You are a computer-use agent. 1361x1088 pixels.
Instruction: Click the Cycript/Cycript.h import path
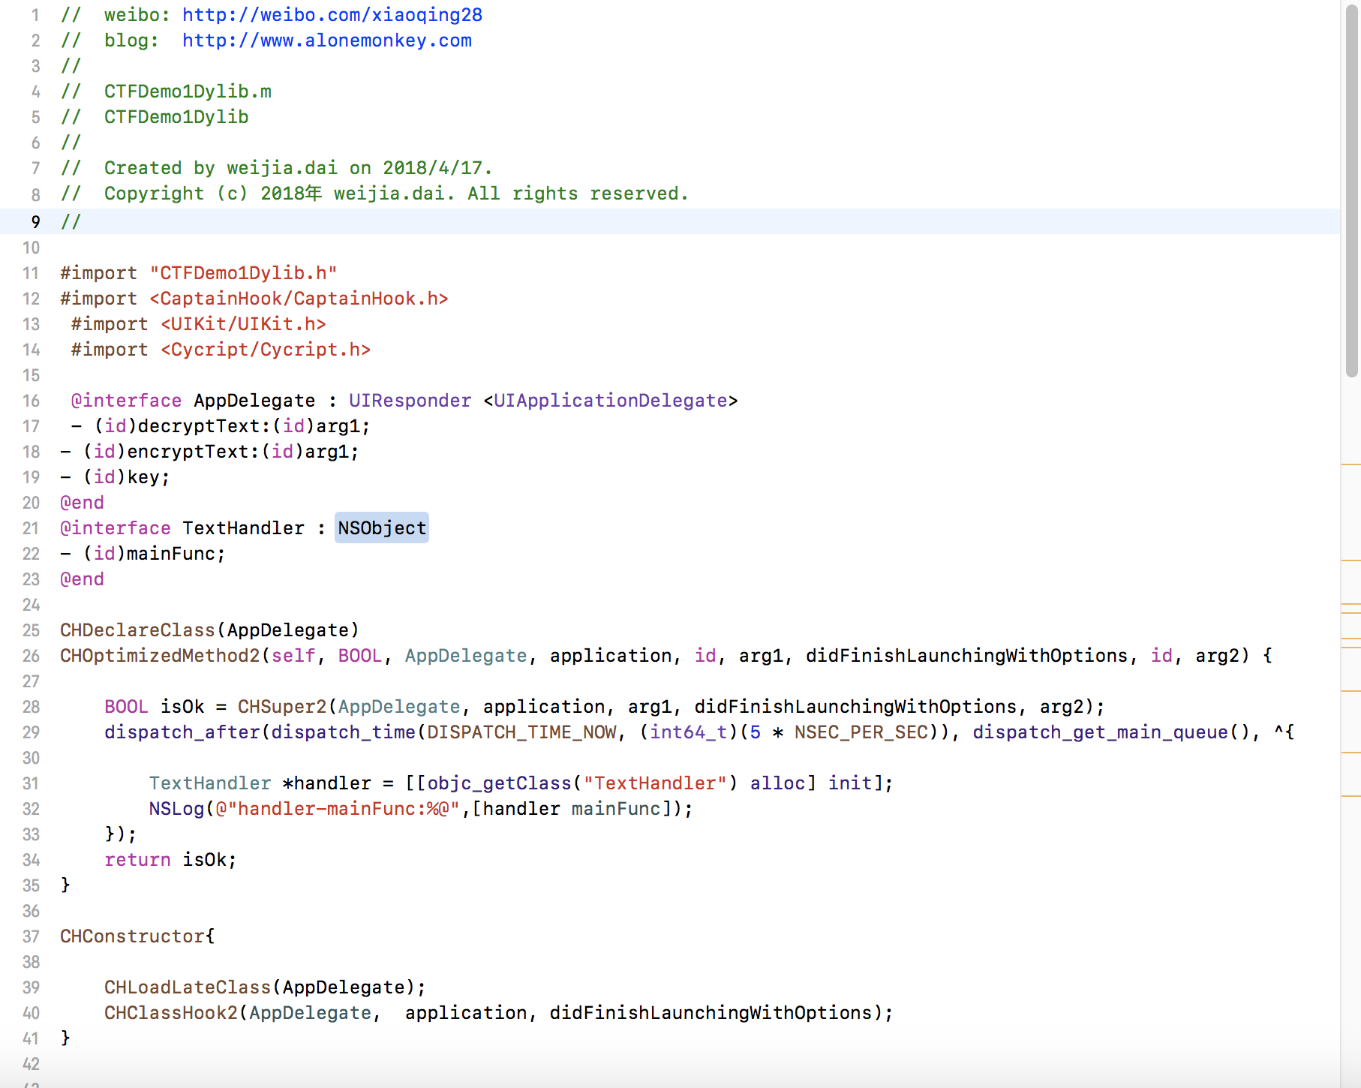(x=266, y=350)
